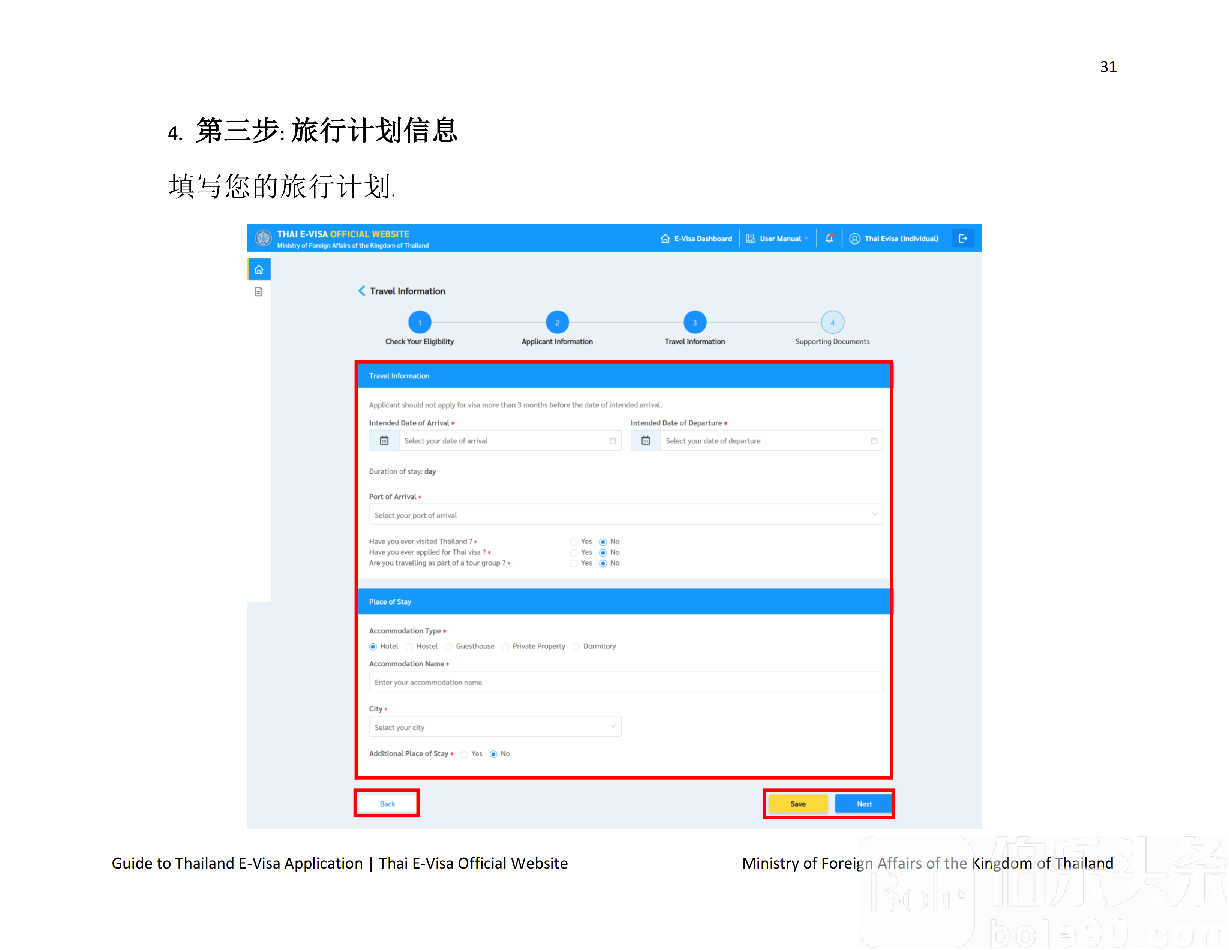Open the User Manual dropdown chevron

(807, 238)
